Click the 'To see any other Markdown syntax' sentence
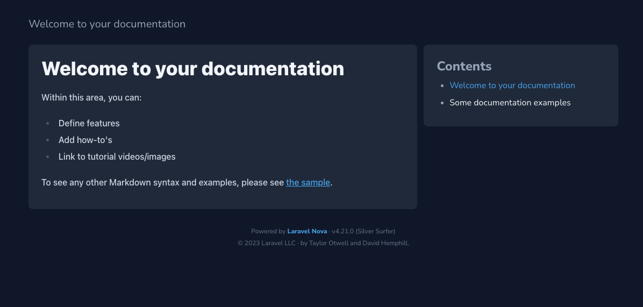Viewport: 643px width, 307px height. pyautogui.click(x=162, y=183)
